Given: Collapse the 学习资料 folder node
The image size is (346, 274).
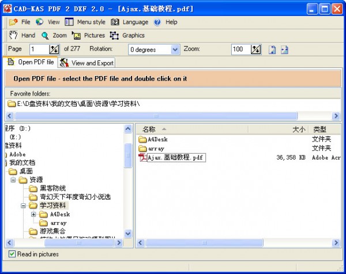Looking at the screenshot, I should tap(23, 205).
